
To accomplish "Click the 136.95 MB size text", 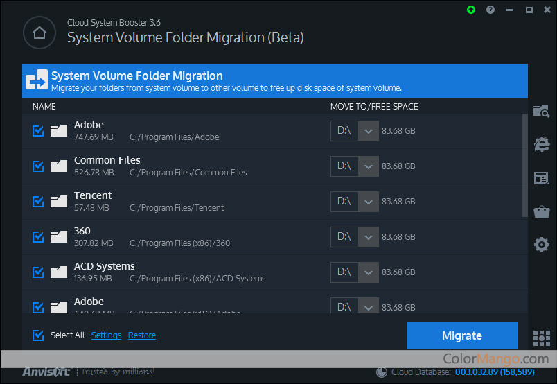I will 93,279.
